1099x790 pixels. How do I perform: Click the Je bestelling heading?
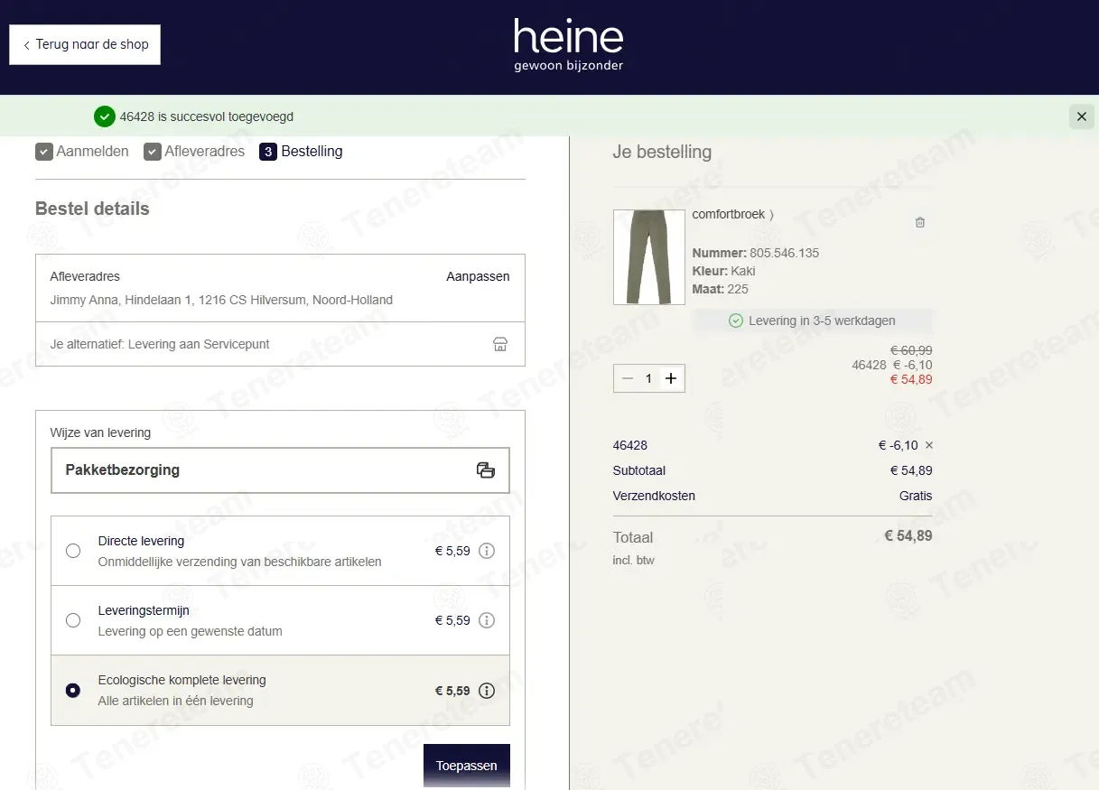(x=662, y=153)
